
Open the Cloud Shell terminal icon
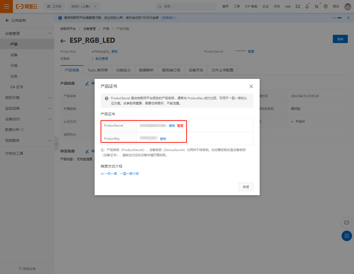[x=298, y=6]
